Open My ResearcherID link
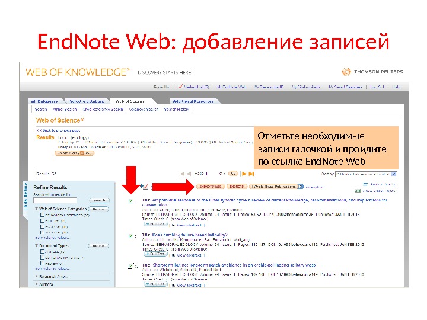The height and width of the screenshot is (320, 427). 269,87
